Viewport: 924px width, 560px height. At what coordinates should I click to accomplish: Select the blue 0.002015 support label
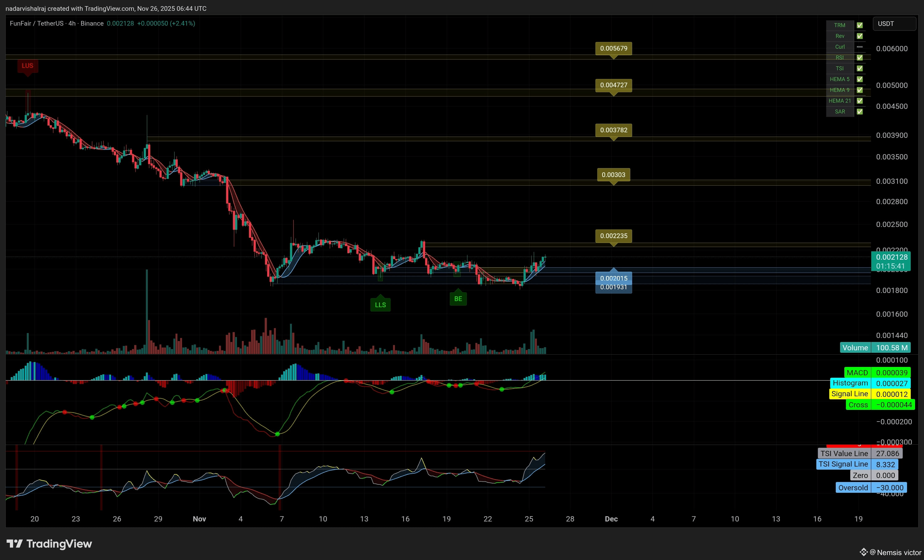[x=614, y=278]
